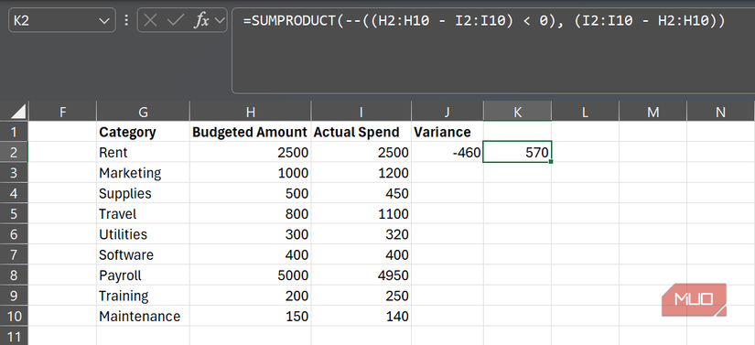Select row 1 header

click(x=14, y=132)
